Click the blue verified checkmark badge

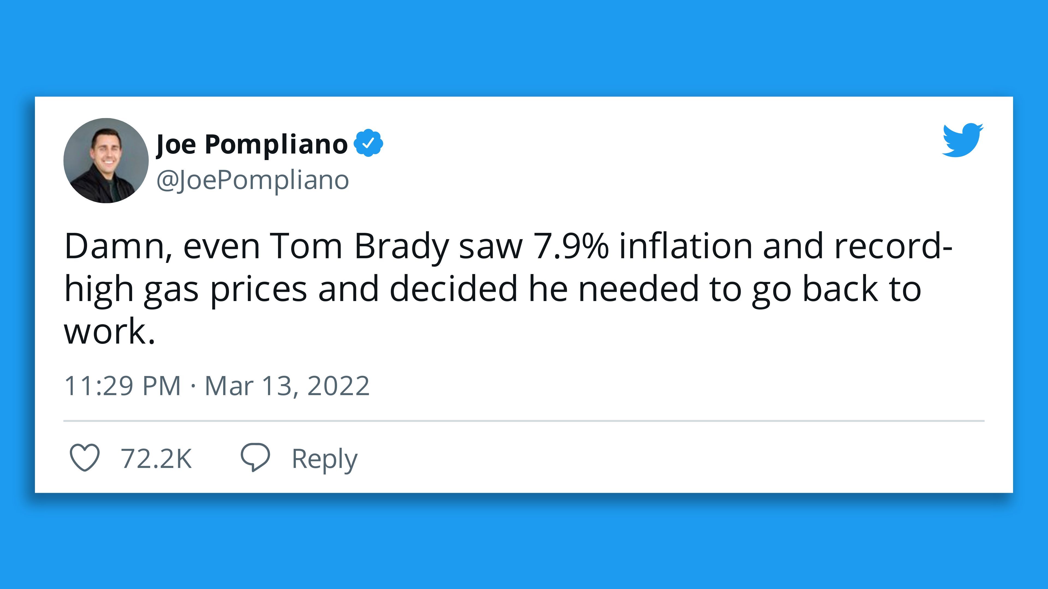point(368,143)
